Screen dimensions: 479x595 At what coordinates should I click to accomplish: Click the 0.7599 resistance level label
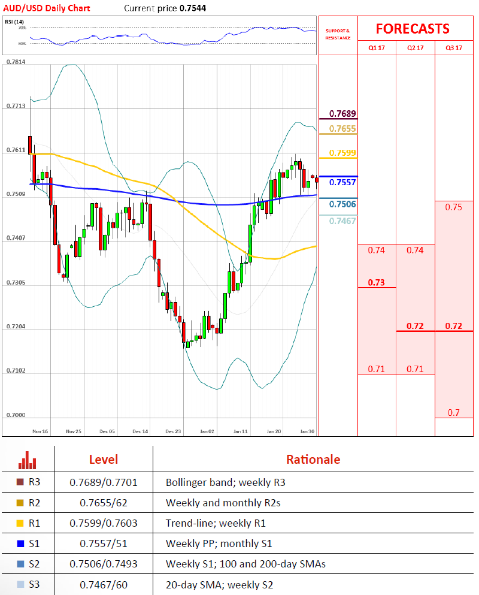click(x=342, y=153)
